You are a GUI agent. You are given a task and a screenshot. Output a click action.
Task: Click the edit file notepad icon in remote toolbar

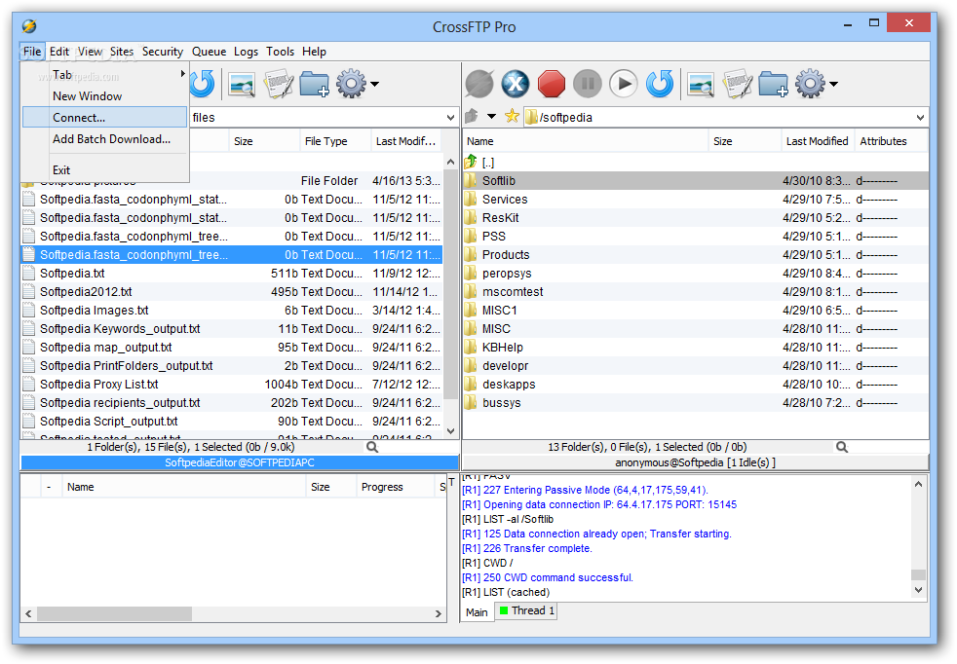(x=738, y=84)
